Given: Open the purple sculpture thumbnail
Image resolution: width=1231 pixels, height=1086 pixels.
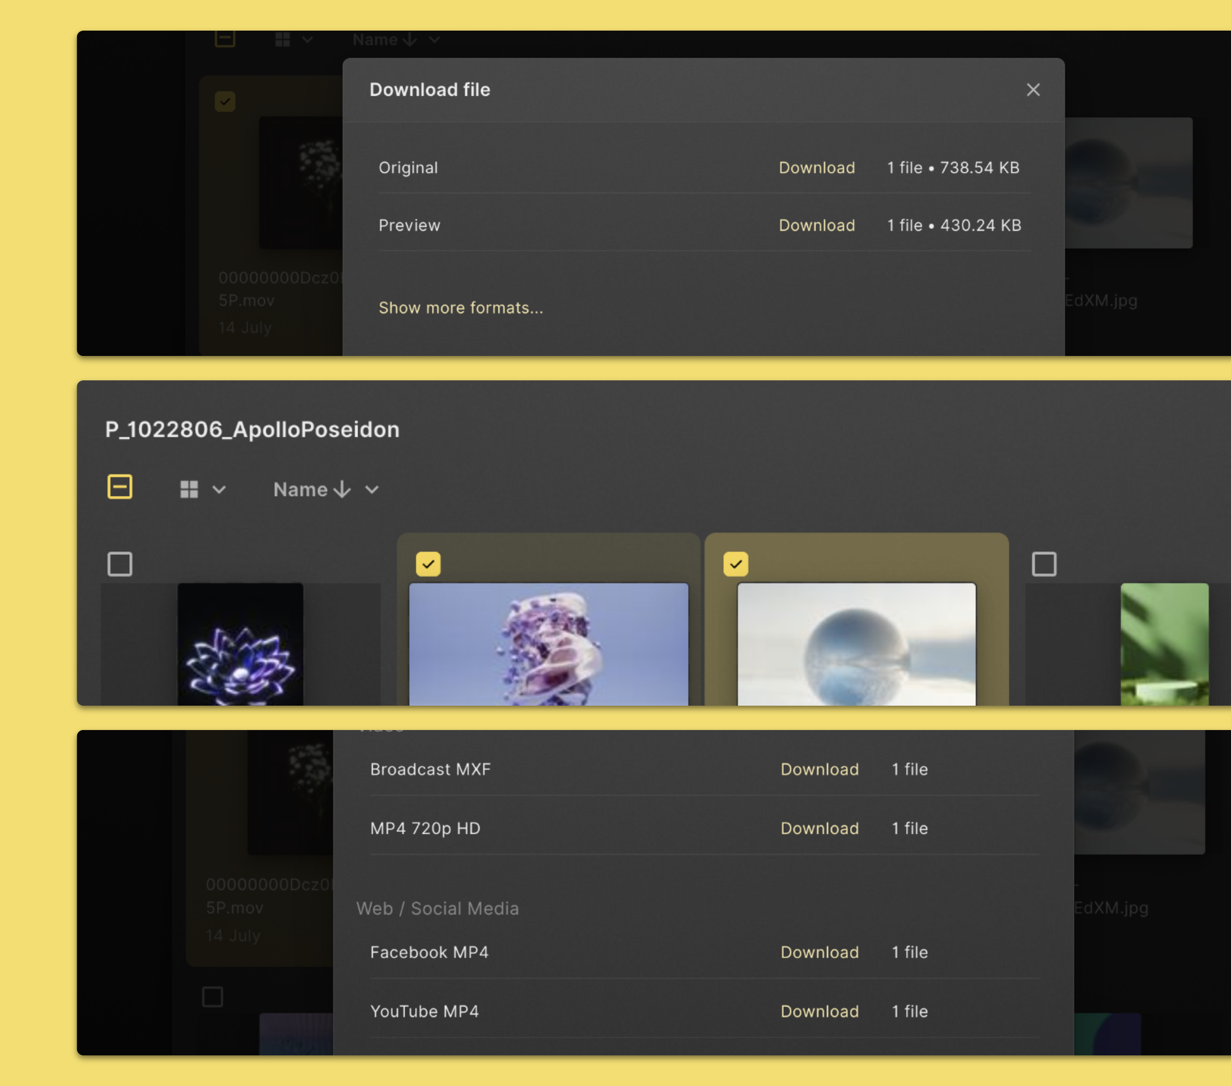Looking at the screenshot, I should pos(549,644).
